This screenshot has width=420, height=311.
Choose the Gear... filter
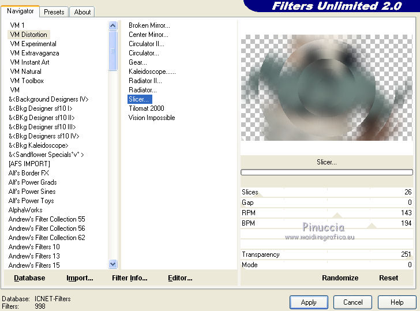138,62
